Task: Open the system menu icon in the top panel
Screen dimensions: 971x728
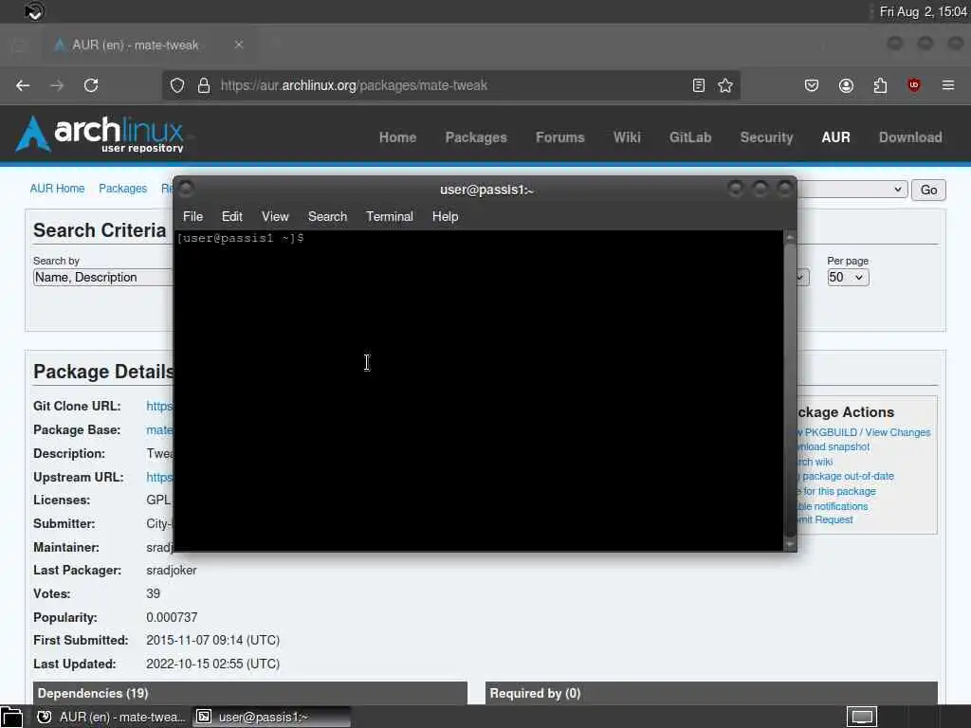Action: click(35, 11)
